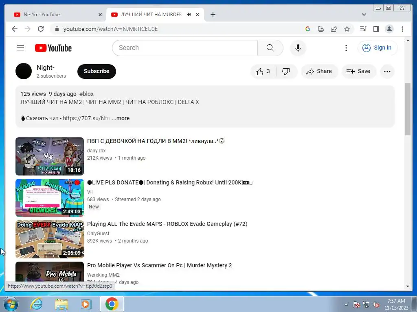Open the Windows Start menu
Viewport: 417px width, 312px height.
pyautogui.click(x=11, y=304)
